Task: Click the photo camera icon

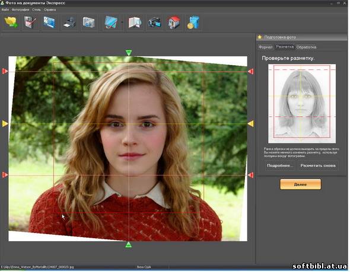Action: pyautogui.click(x=88, y=23)
